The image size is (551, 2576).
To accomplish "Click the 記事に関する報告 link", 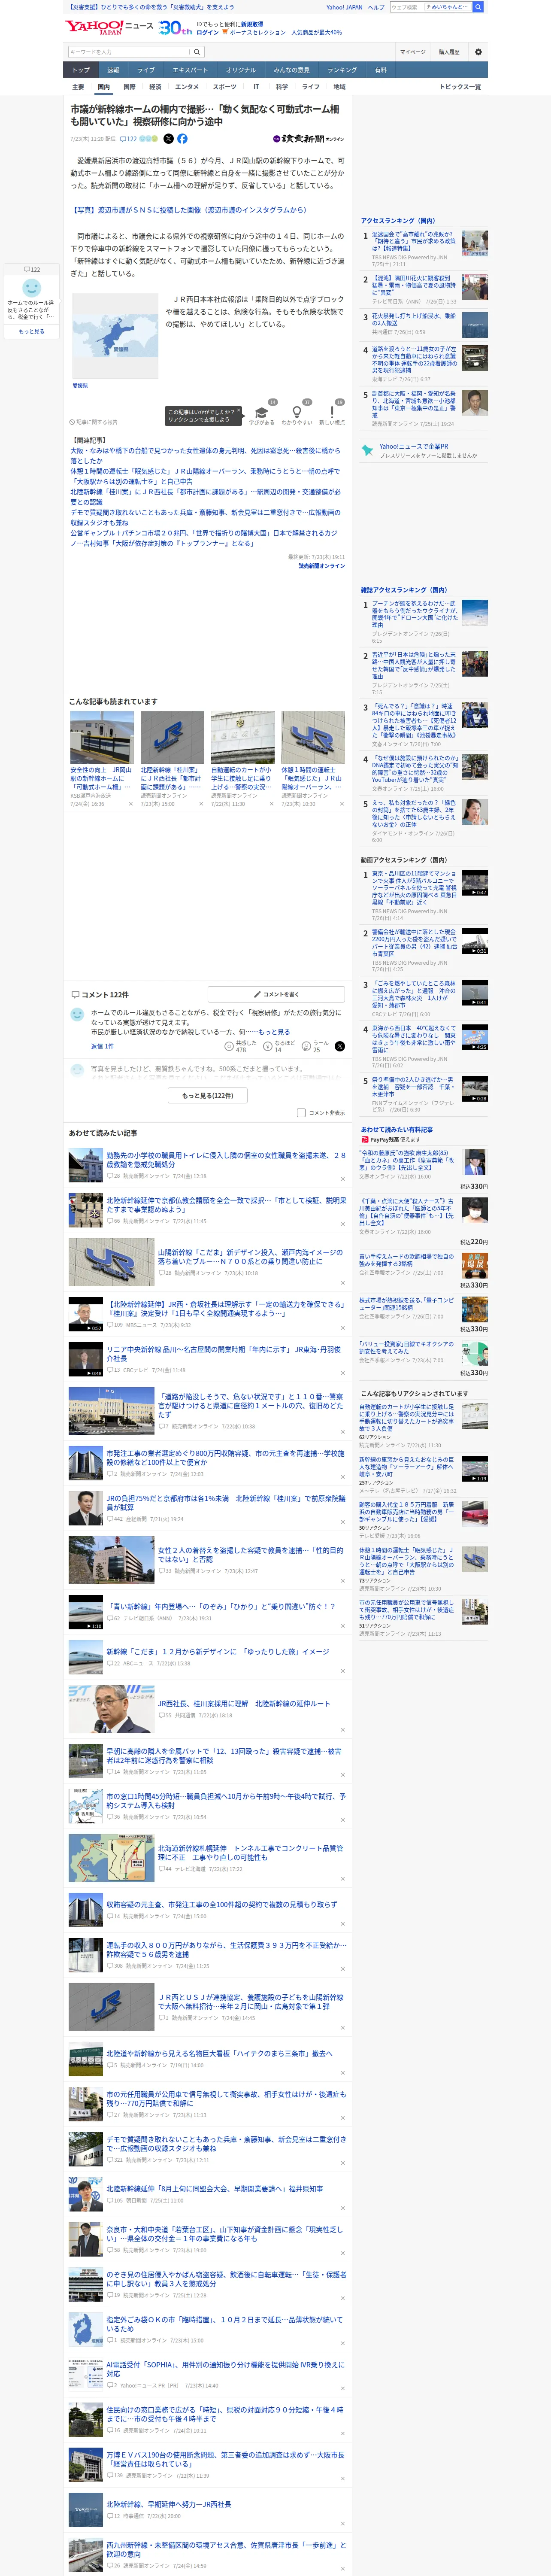I will coord(93,422).
